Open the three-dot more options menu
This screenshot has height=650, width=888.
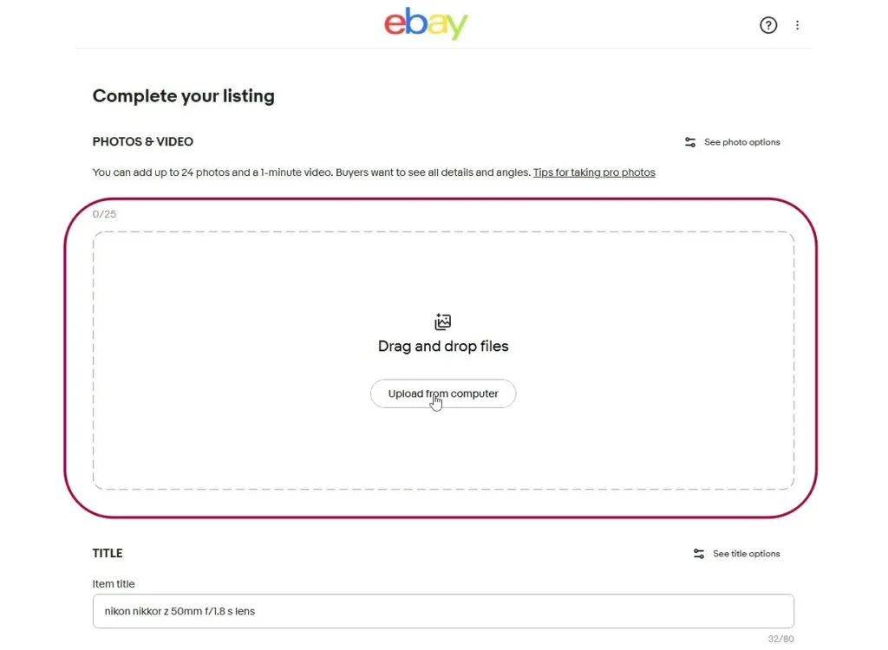click(x=798, y=25)
